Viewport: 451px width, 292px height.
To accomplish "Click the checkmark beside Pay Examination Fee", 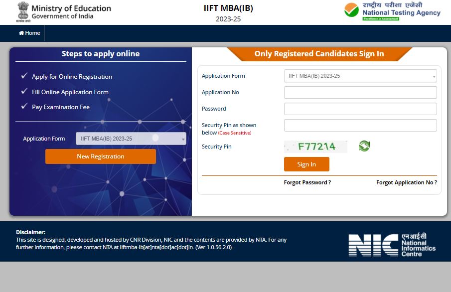I will 24,107.
